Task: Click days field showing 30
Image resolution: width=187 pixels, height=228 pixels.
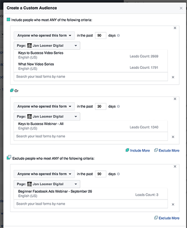Action: tap(101, 106)
